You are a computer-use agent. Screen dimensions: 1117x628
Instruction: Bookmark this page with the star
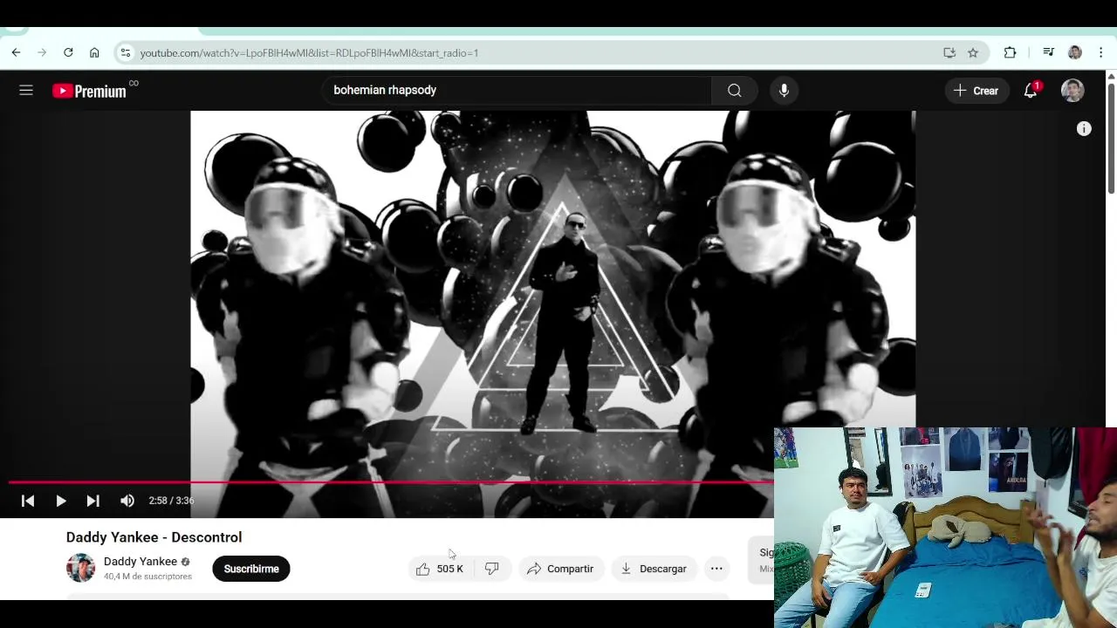click(973, 52)
